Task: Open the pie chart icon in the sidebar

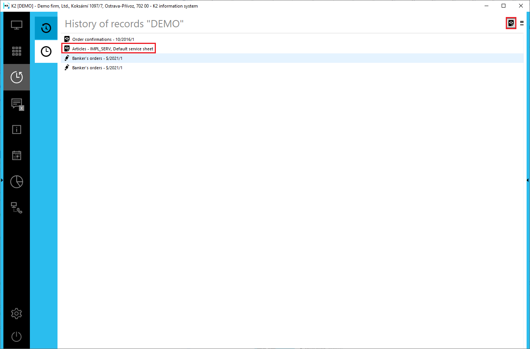Action: tap(17, 182)
